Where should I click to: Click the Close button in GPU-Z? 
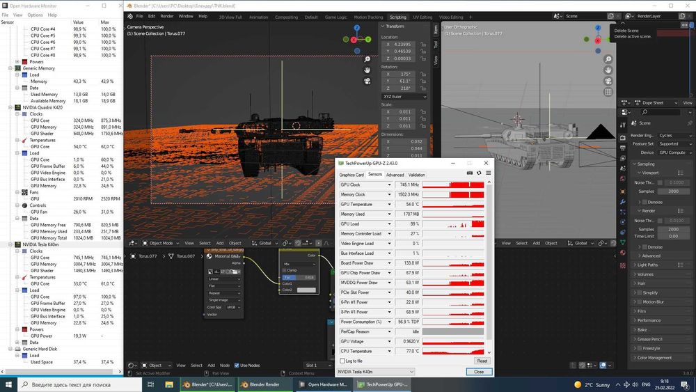pyautogui.click(x=479, y=372)
